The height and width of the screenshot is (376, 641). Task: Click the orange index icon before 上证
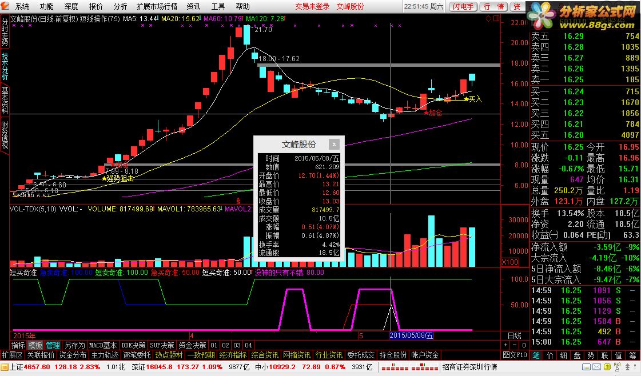[5, 367]
